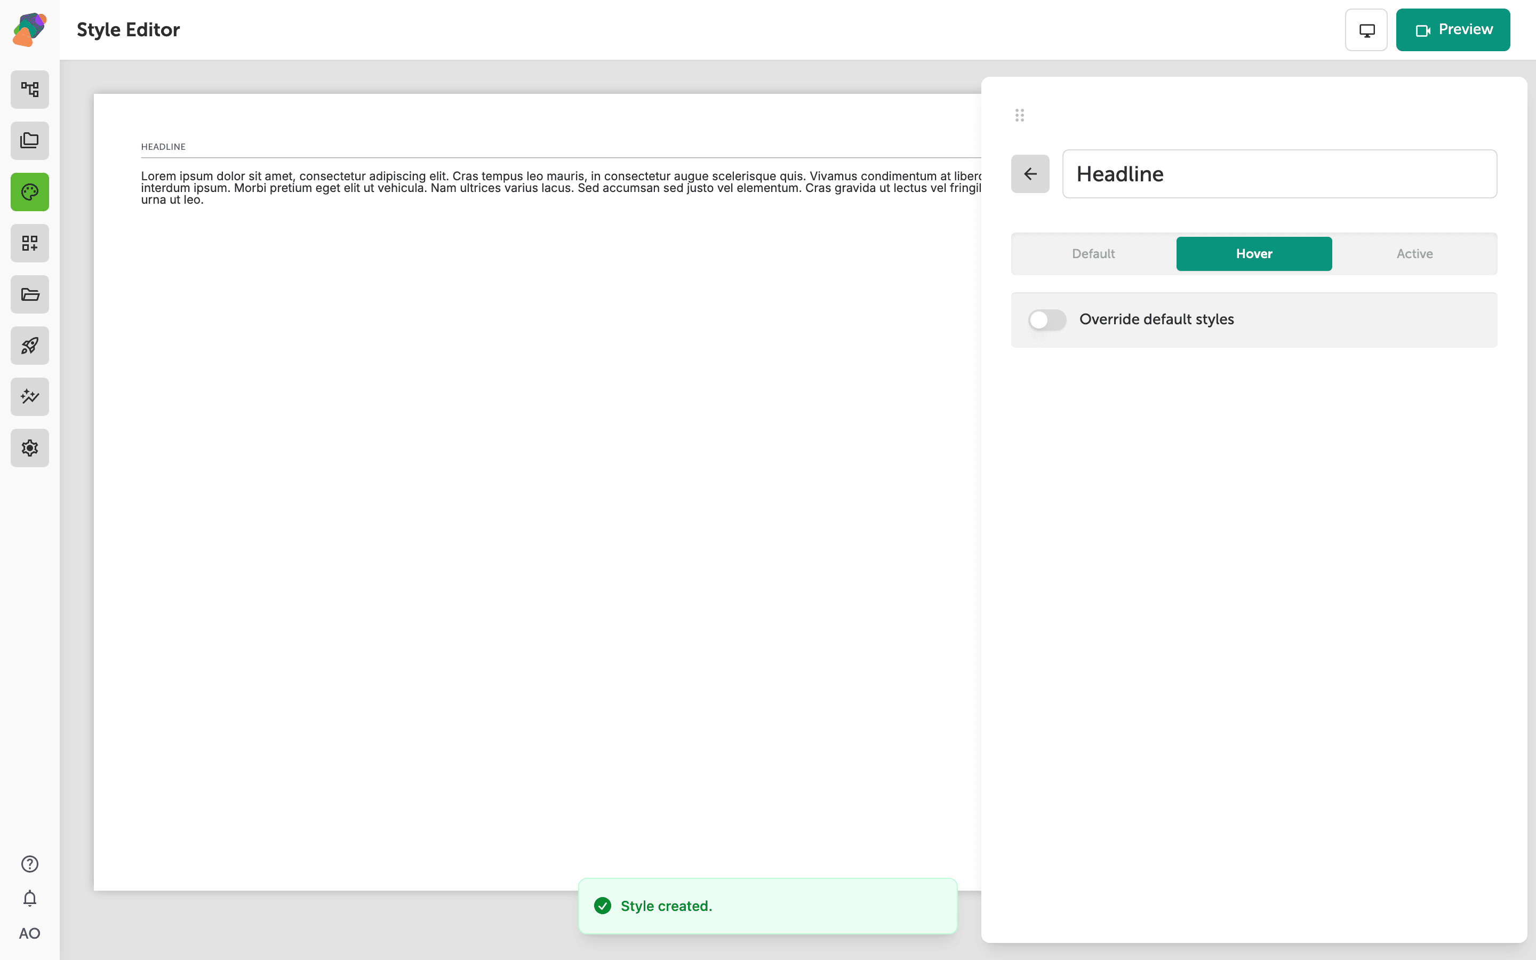
Task: Open the settings gear icon
Action: 30,448
